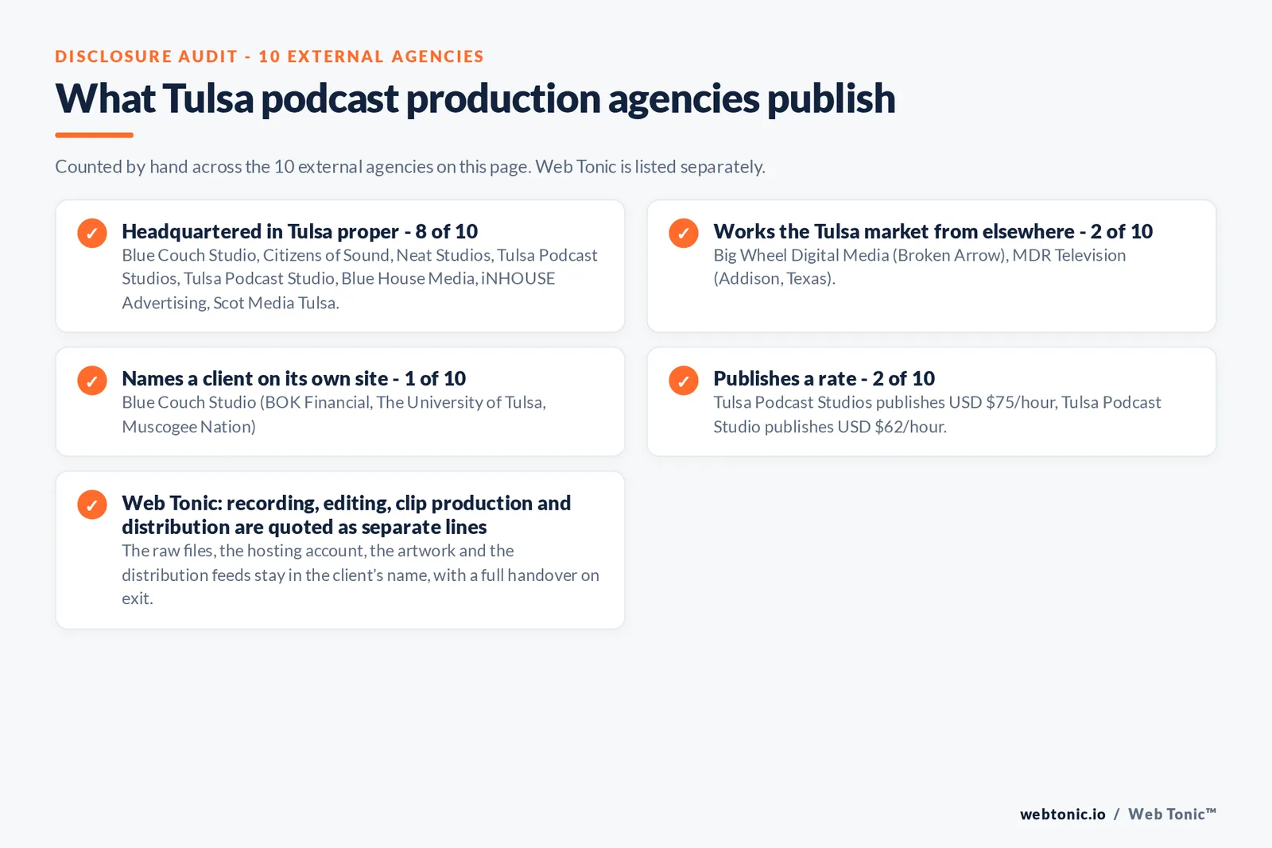This screenshot has height=848, width=1272.
Task: Click the 'Blue Couch Studio (BOK Financial' description
Action: click(334, 414)
